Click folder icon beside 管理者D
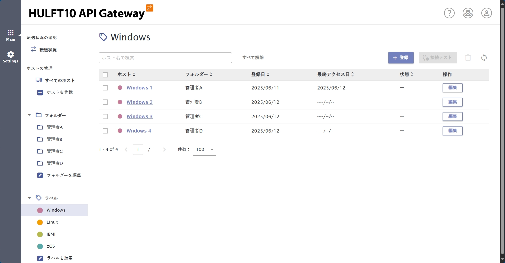Viewport: 505px width, 263px height. coord(40,163)
